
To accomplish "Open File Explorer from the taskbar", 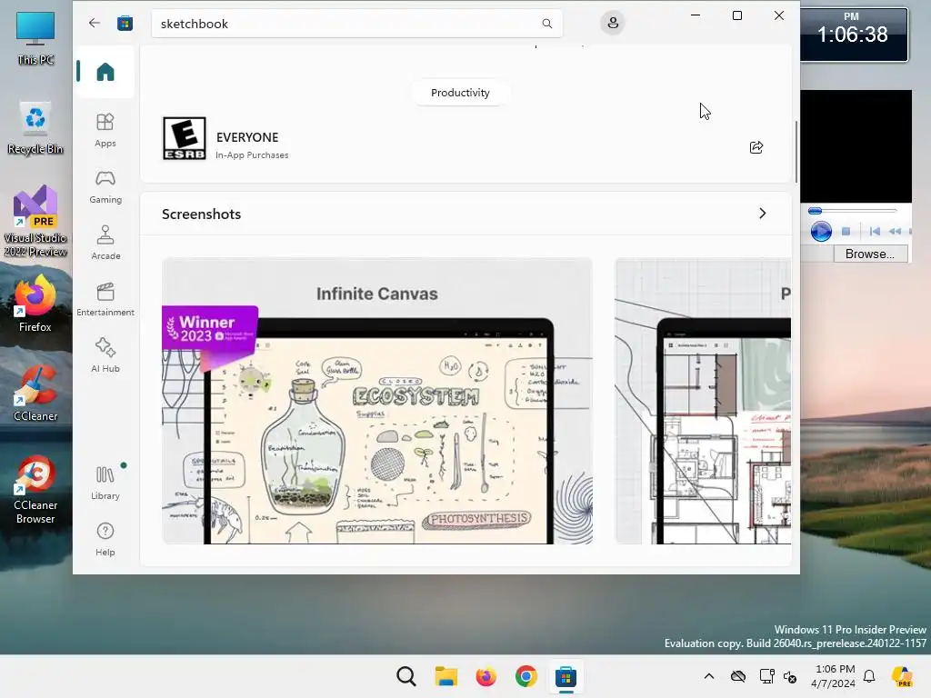I will click(445, 676).
